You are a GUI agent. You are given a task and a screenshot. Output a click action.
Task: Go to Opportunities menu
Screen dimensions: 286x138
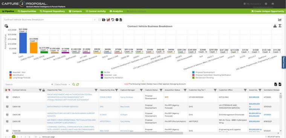[x=27, y=11]
